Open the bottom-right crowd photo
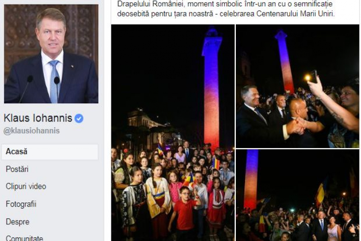The image size is (361, 241). pos(298,195)
